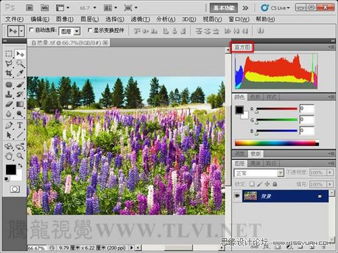Open the Move tool preset picker arrow
This screenshot has width=338, height=253.
tap(22, 31)
